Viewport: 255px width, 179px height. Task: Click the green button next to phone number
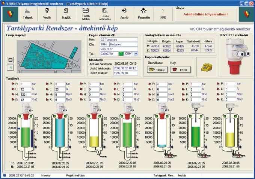tap(121, 53)
